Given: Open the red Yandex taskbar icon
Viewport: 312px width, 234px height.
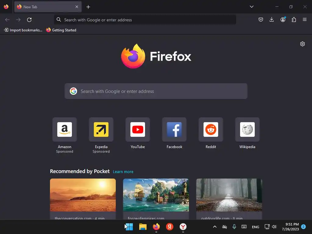Looking at the screenshot, I should coord(169,227).
